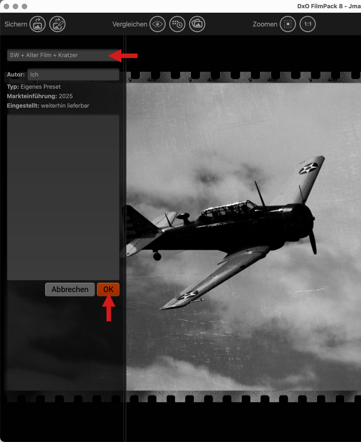Click the 'Sichern' toolbar label
Screen dimensions: 361x442
pos(16,24)
